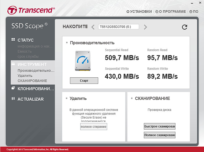Click the ACTUALIZAR arrows icon
The image size is (204, 152).
(x=13, y=99)
